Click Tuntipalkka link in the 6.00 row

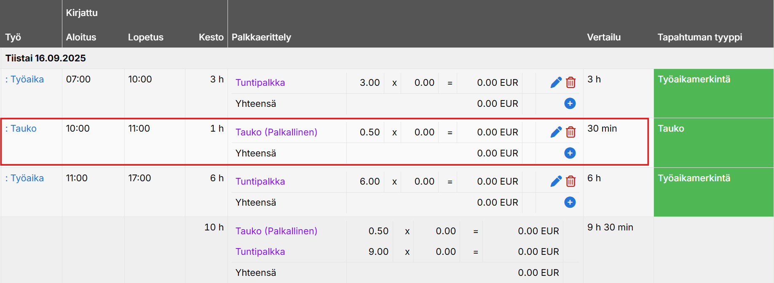click(x=260, y=182)
